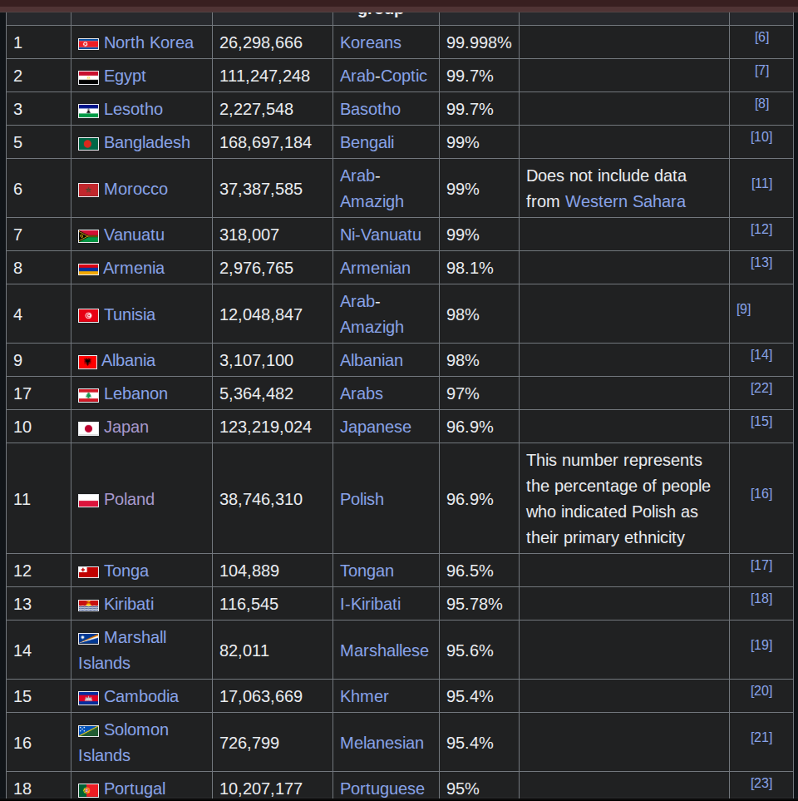
Task: Follow the Arab-Amazigh link in Morocco row
Action: (372, 189)
